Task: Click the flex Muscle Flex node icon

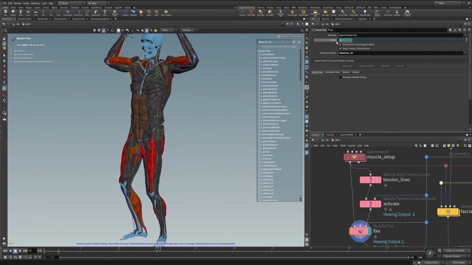Action: pos(360,231)
